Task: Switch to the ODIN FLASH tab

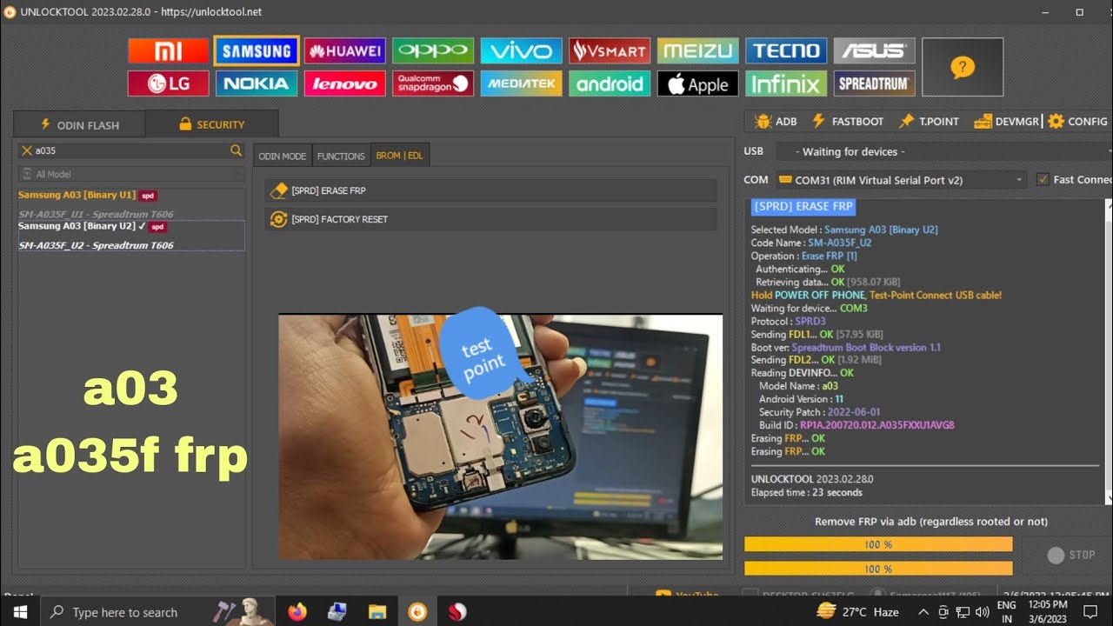Action: 80,124
